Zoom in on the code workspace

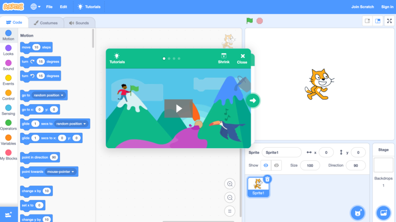point(230,184)
